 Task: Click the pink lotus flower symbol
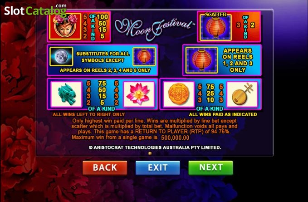point(139,94)
